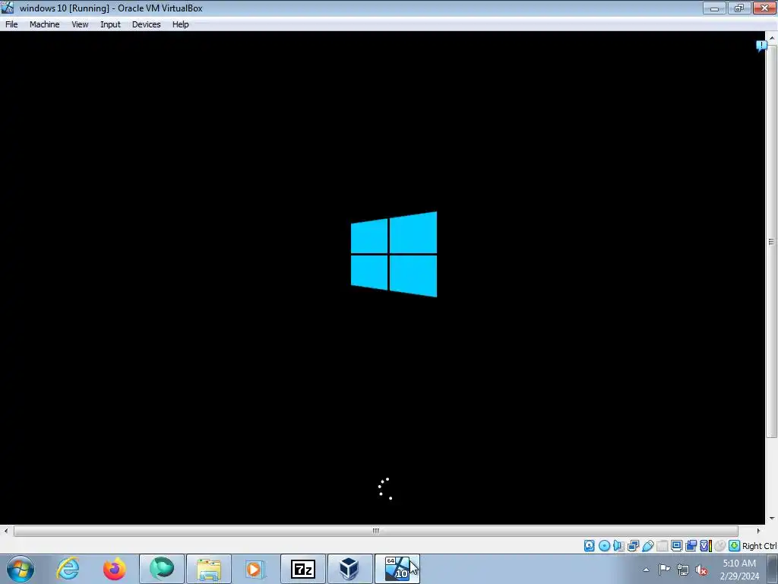This screenshot has height=584, width=778.
Task: Launch Firefox from the taskbar
Action: [114, 569]
